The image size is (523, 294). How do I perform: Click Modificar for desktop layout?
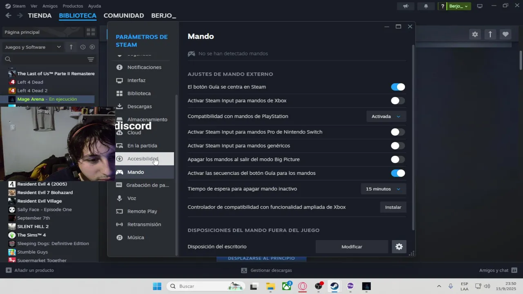(x=352, y=247)
